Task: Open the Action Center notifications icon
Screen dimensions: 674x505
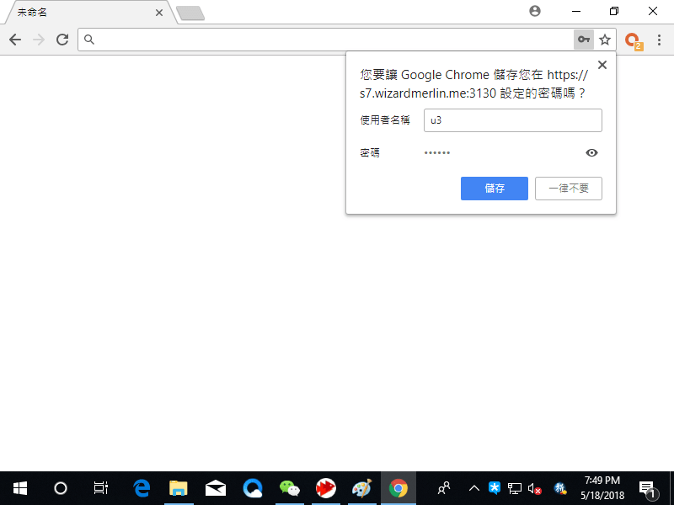Action: [648, 489]
